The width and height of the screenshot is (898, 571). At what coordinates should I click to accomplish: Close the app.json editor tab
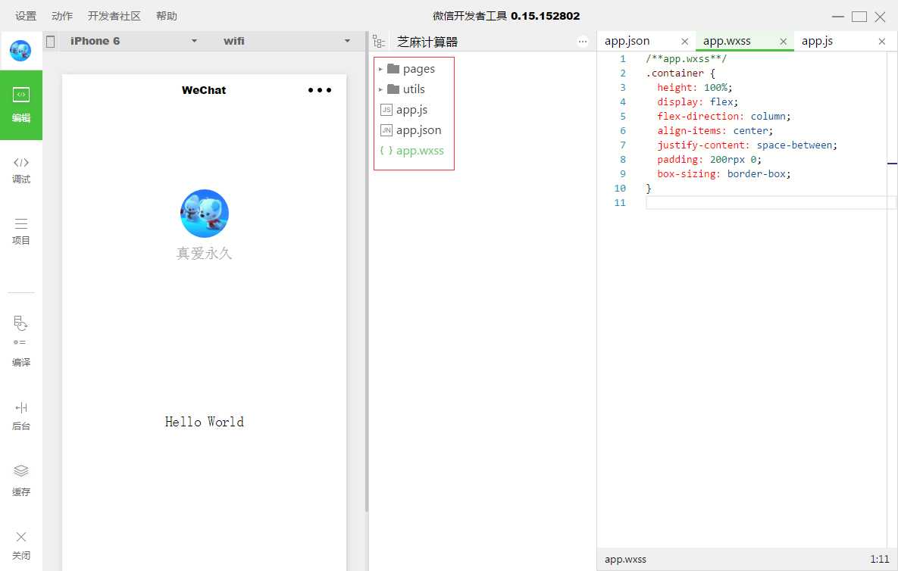[x=684, y=41]
